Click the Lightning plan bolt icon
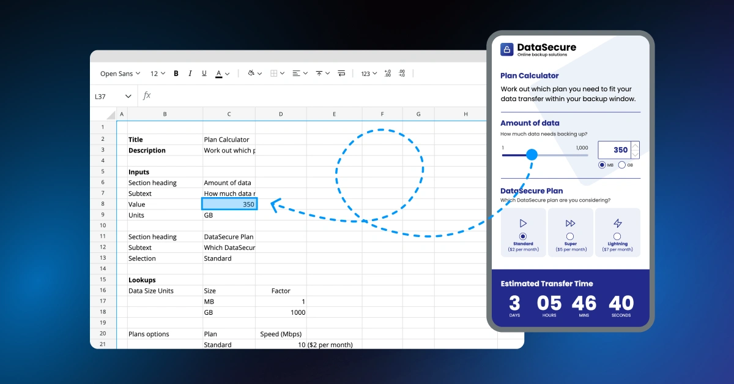This screenshot has width=734, height=384. (x=617, y=224)
